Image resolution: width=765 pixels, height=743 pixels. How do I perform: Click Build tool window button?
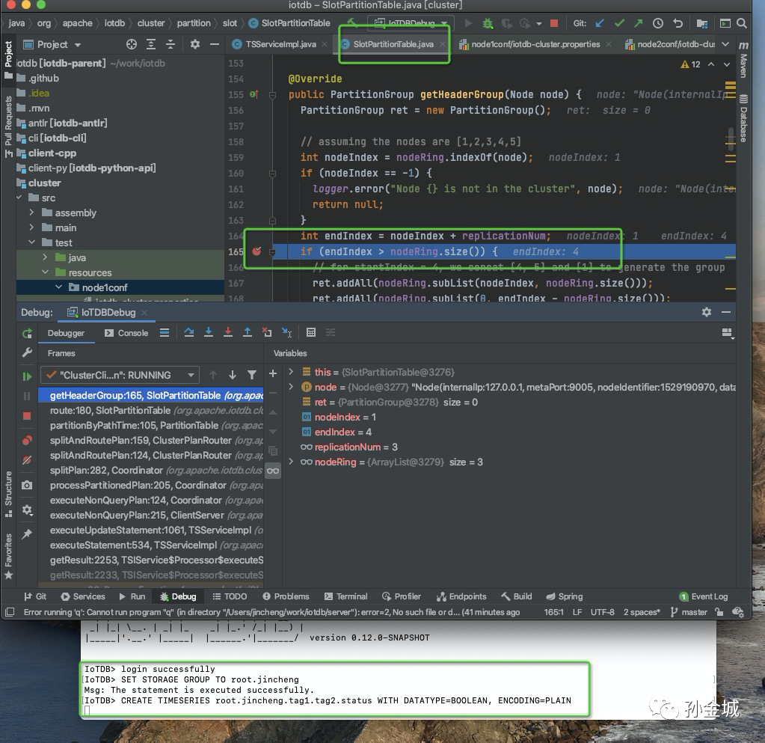(x=517, y=596)
